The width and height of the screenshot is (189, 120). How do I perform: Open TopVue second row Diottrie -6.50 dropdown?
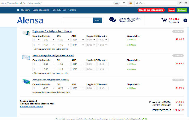coord(49,45)
